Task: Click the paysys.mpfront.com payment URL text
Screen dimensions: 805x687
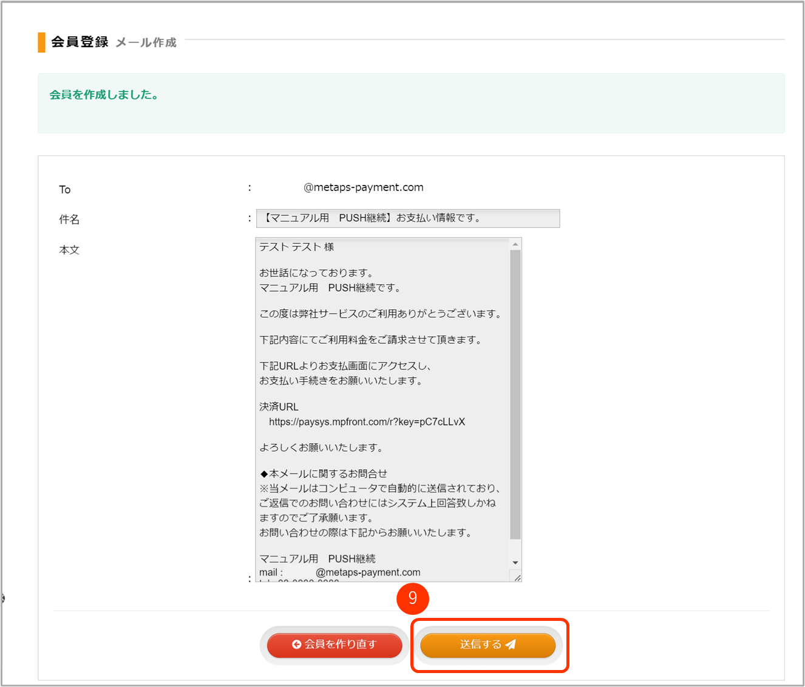Action: [x=367, y=422]
